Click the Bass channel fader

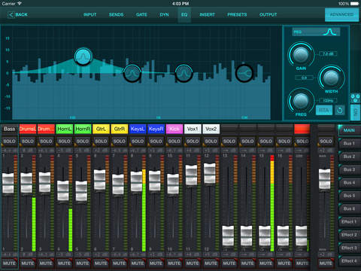[8, 183]
